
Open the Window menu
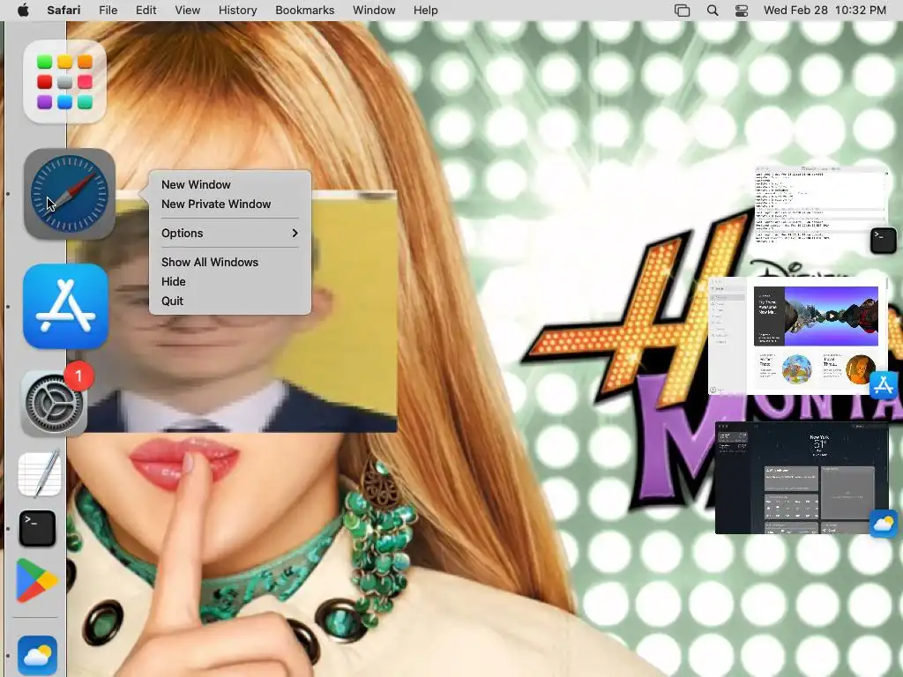374,11
